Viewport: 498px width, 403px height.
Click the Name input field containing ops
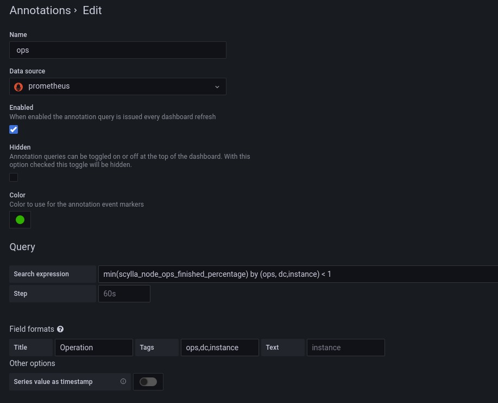coord(118,50)
